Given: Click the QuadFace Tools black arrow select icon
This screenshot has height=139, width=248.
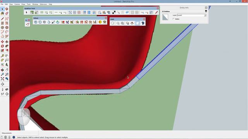Looking at the screenshot, I should 26,12.
